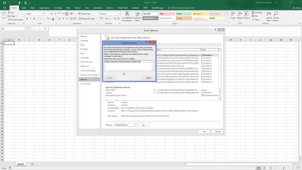The image size is (302, 170).
Task: Open the Font dialog launcher arrow
Action: [56, 24]
